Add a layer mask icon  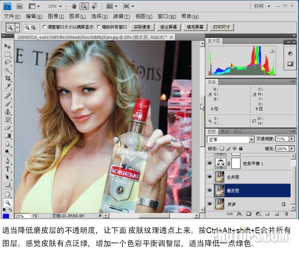pyautogui.click(x=249, y=214)
